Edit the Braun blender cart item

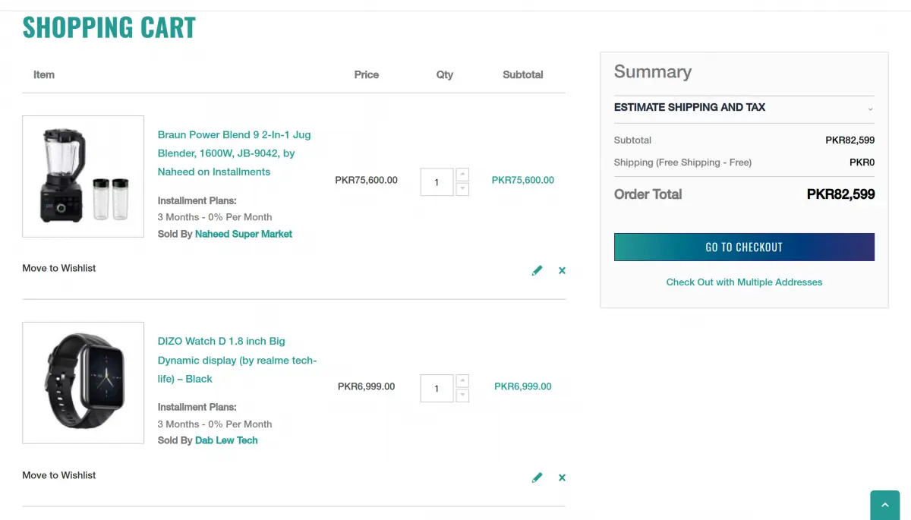(537, 270)
